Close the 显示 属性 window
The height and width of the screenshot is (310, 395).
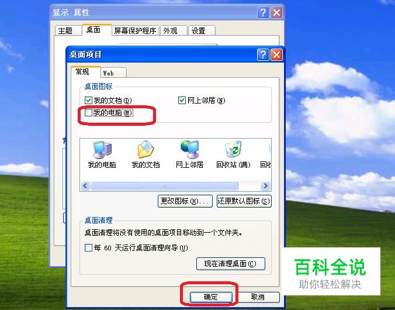point(276,12)
